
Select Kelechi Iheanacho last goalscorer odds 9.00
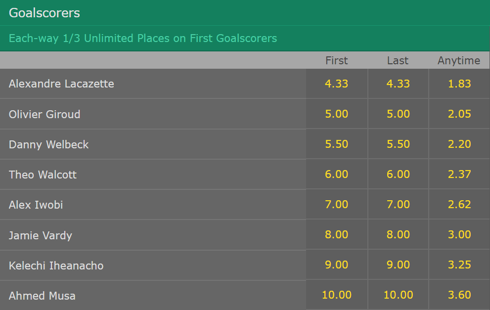click(398, 265)
